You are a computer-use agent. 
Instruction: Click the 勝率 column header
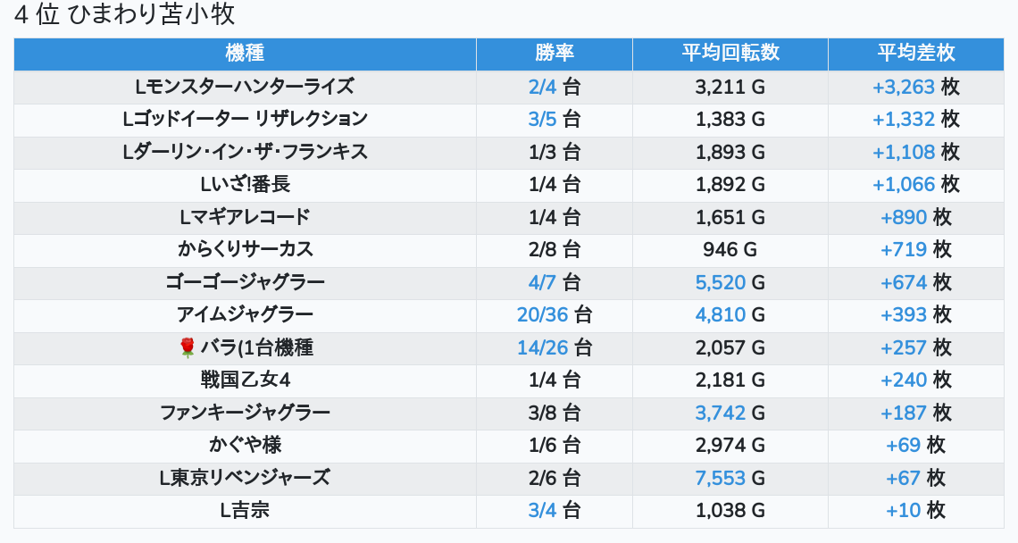coord(555,54)
